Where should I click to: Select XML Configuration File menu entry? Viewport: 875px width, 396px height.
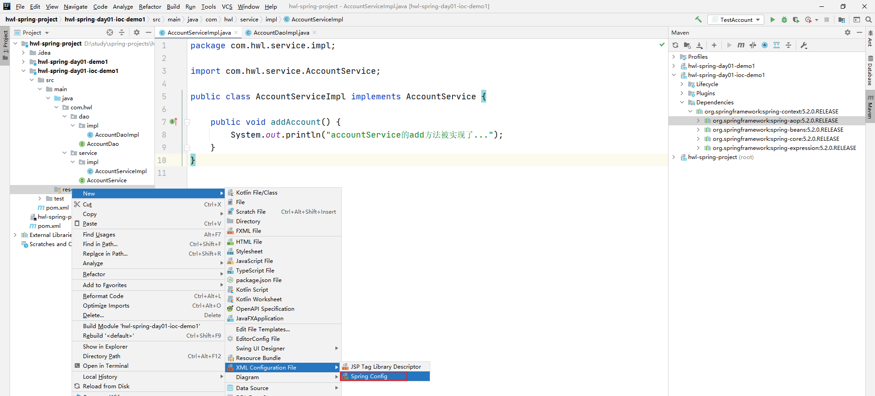pyautogui.click(x=283, y=368)
